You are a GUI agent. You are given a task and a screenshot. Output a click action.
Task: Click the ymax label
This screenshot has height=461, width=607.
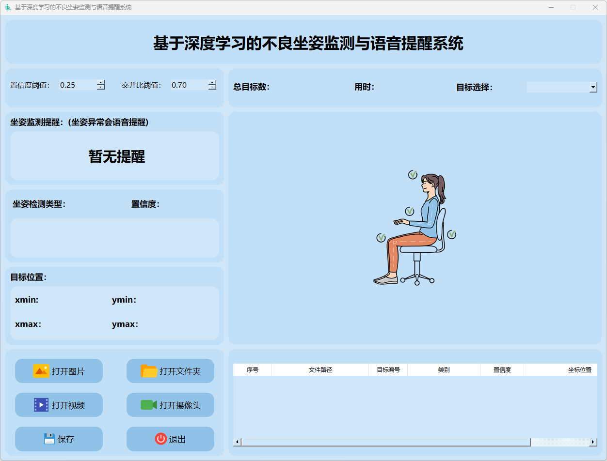point(125,324)
